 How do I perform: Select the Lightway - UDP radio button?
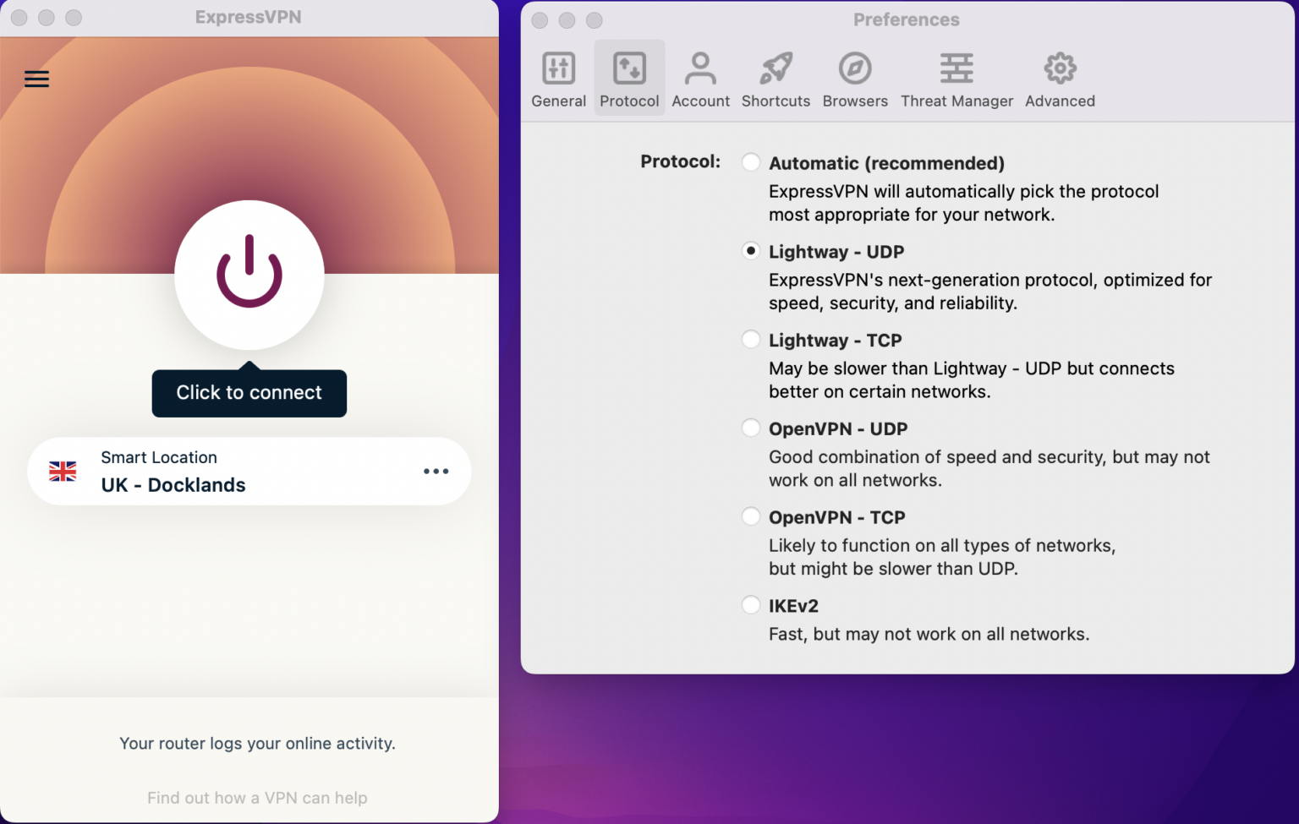751,251
